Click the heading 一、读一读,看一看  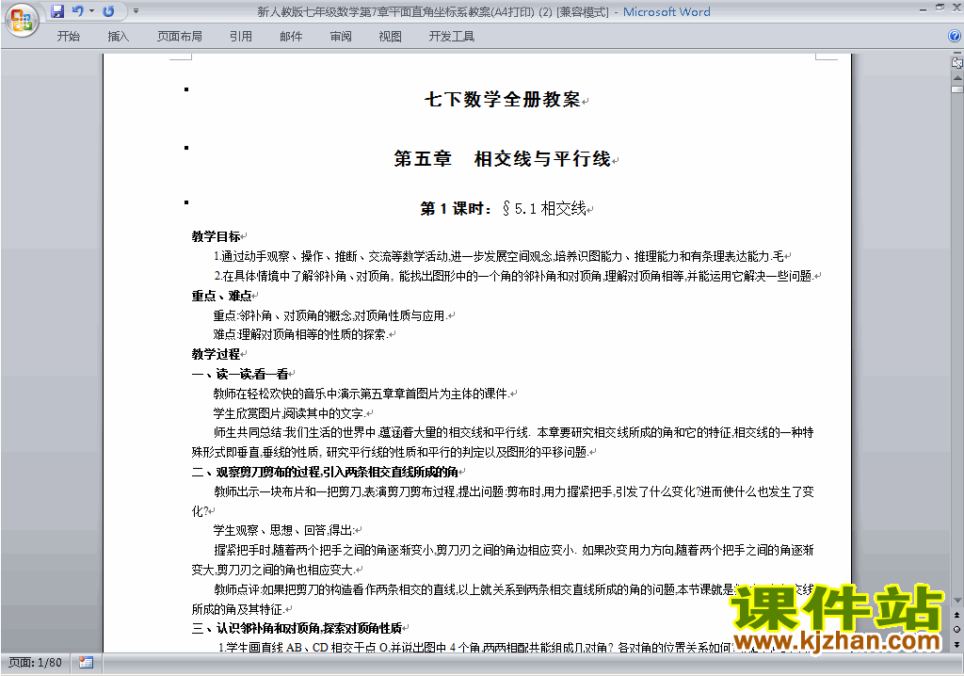point(240,374)
